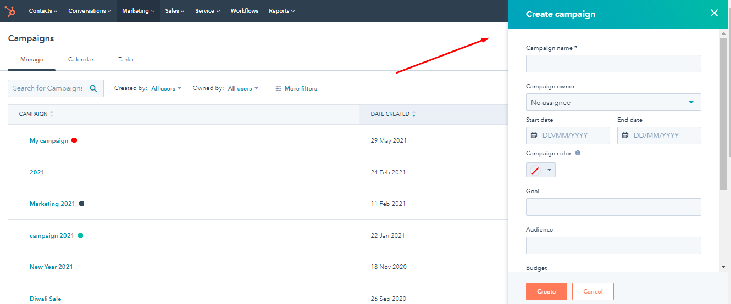
Task: Expand the Owned by users filter
Action: tap(243, 88)
